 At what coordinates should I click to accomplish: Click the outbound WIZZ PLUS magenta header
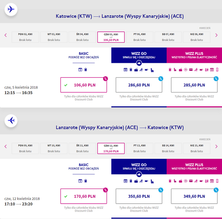(x=194, y=55)
